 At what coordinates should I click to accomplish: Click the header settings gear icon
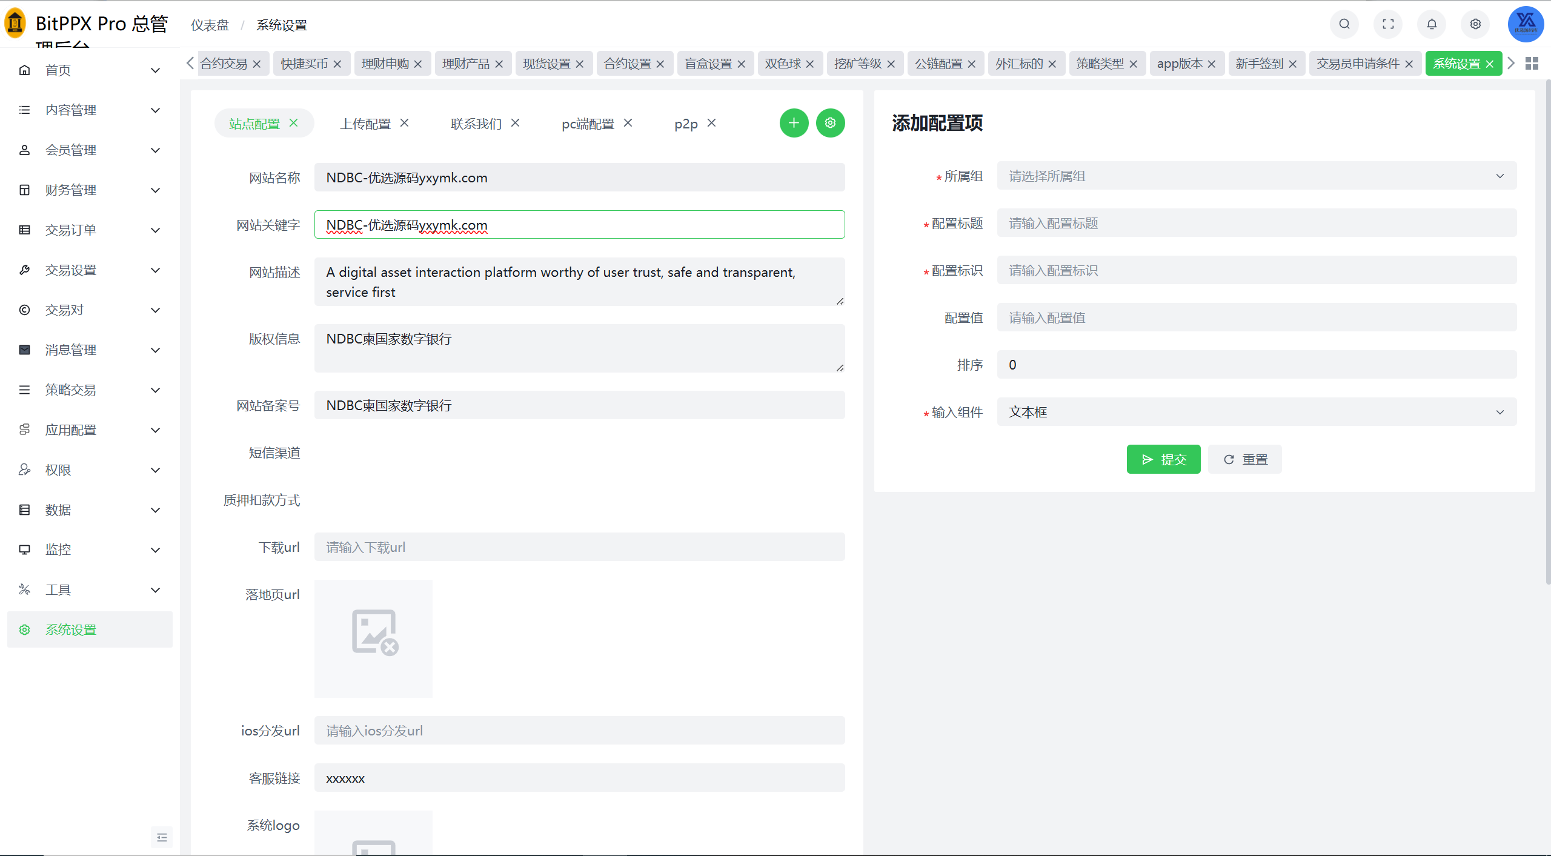(1475, 24)
